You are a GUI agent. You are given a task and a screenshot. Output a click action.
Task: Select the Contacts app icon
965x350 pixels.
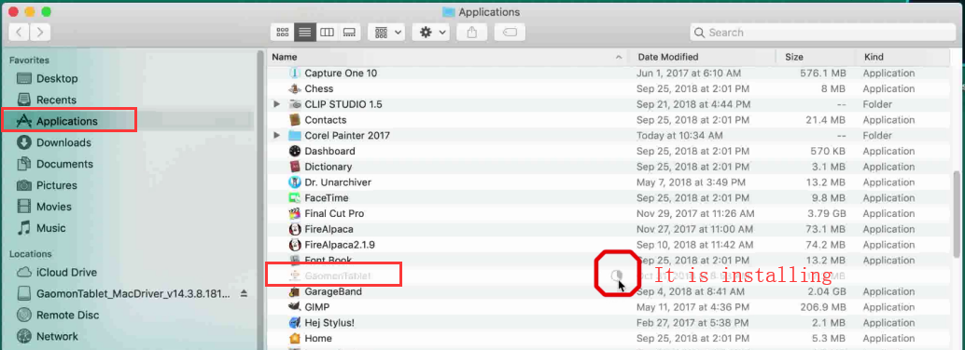[x=294, y=120]
